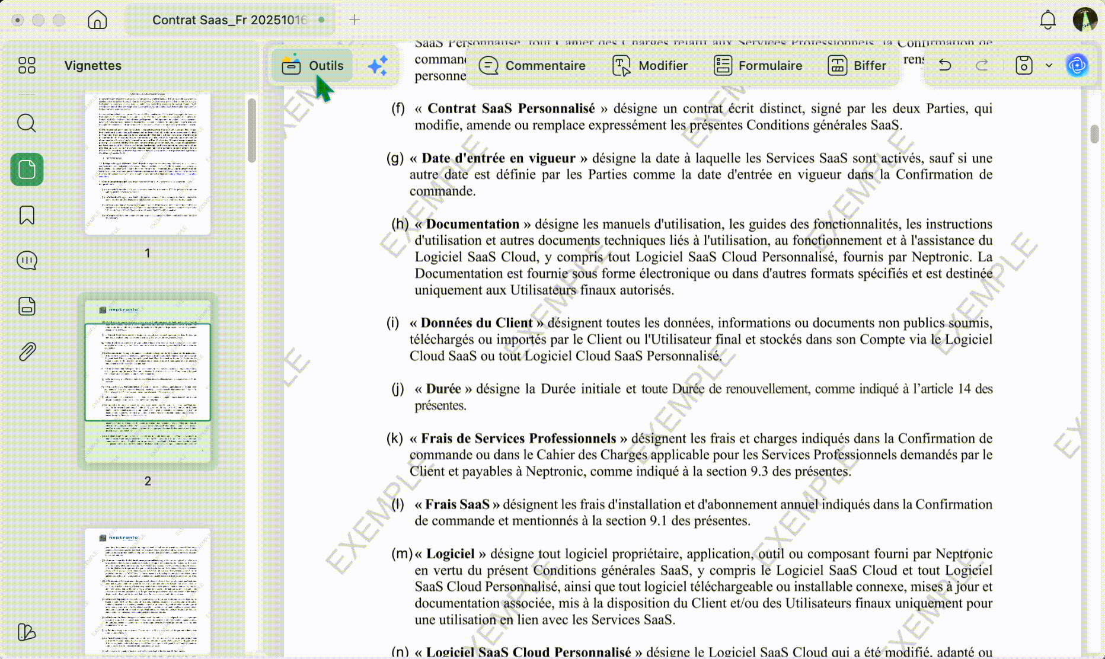Open the Bookmarks panel icon
The image size is (1105, 659).
click(x=27, y=215)
